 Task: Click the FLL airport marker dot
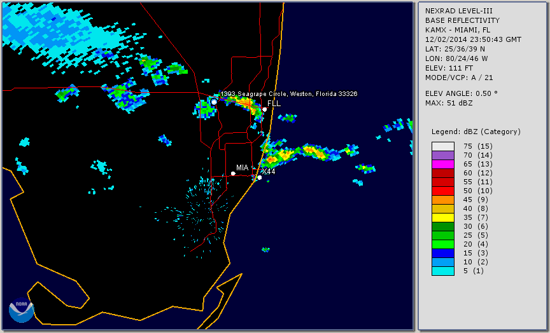[265, 109]
